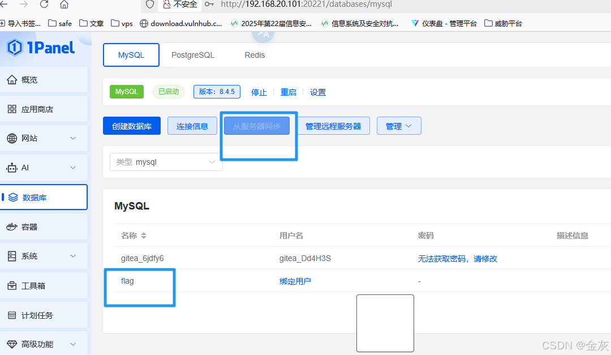Click the saved password key icon
Viewport: 611px width, 355px height.
pos(209,5)
